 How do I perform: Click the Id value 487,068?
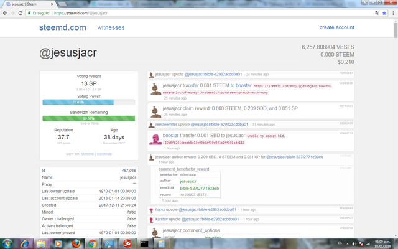pos(129,171)
